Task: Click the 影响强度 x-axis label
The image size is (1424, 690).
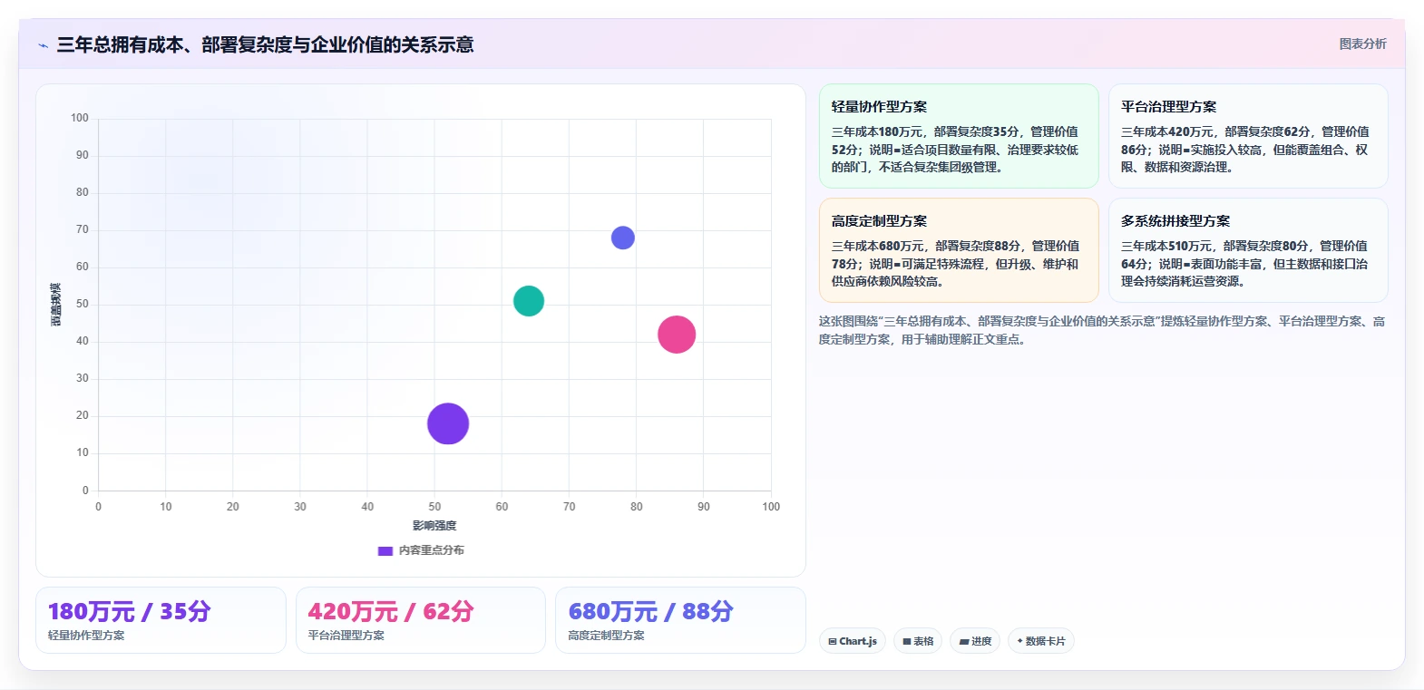Action: 434,526
